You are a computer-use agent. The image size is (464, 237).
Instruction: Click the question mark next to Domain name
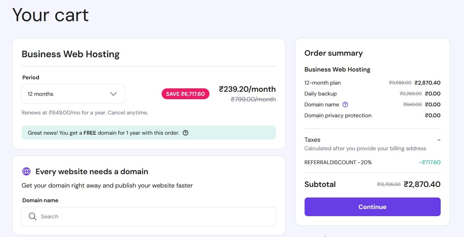[x=345, y=105]
